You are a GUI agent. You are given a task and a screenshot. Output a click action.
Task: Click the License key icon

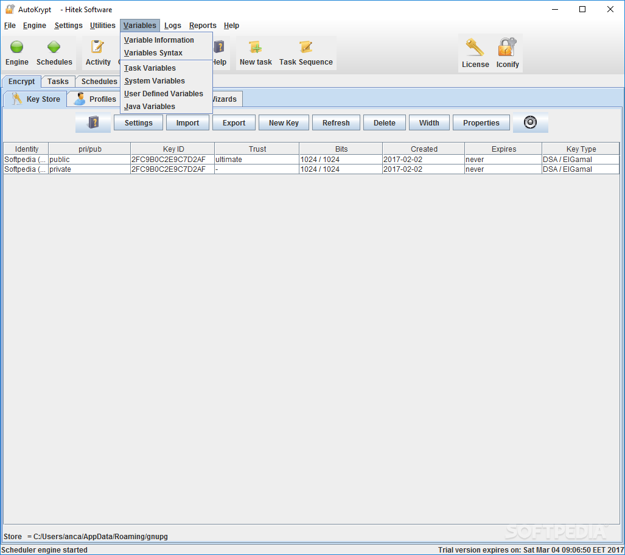coord(475,47)
